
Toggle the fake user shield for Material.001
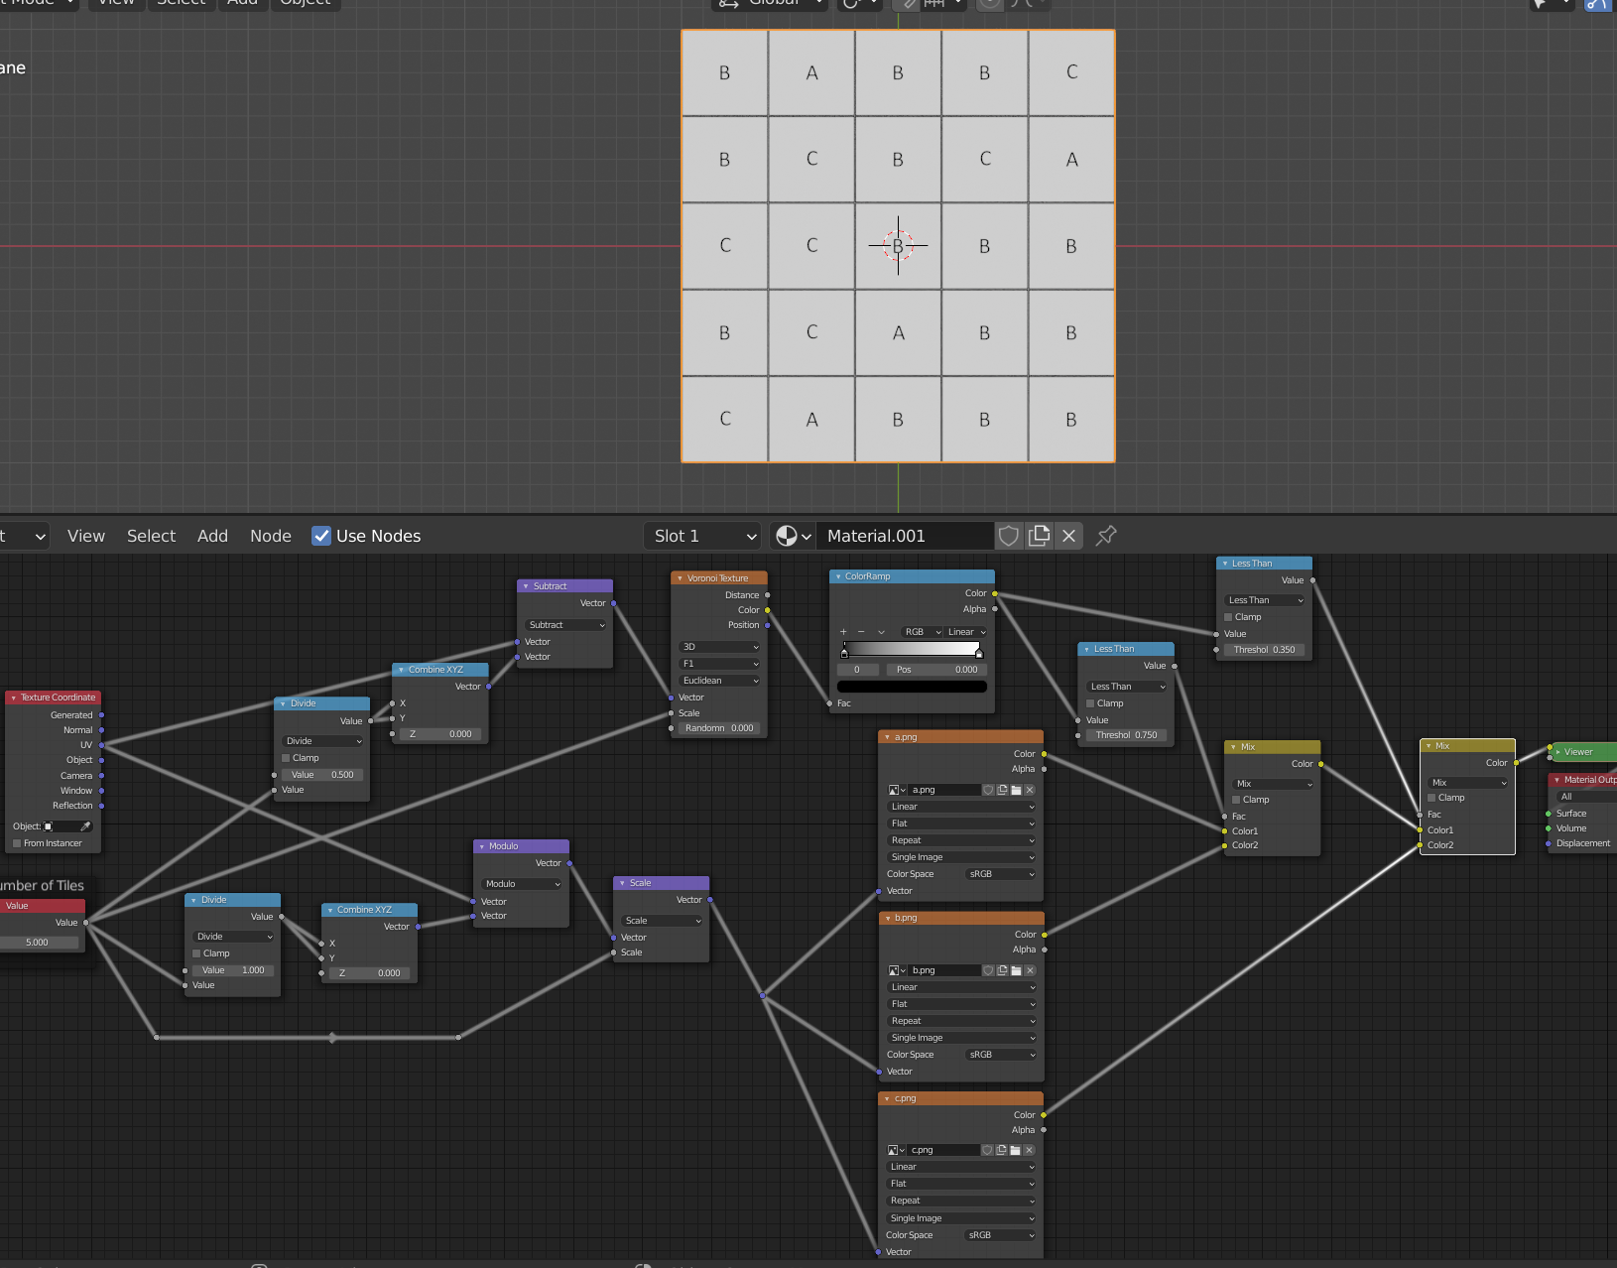tap(1009, 536)
